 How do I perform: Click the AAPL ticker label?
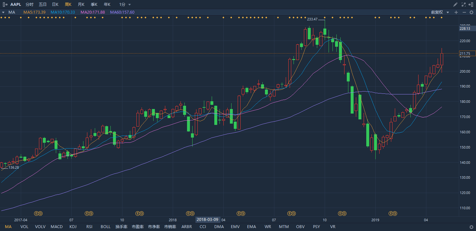[16, 5]
